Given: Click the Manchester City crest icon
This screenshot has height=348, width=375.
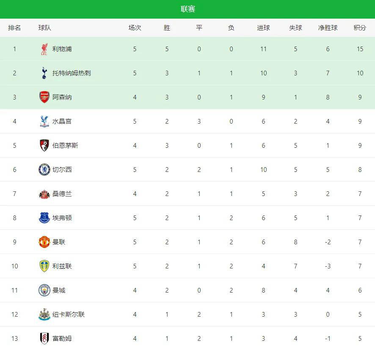Looking at the screenshot, I should click(x=44, y=290).
